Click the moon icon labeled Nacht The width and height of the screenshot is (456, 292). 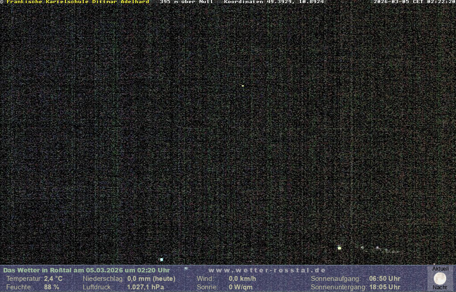(x=440, y=279)
